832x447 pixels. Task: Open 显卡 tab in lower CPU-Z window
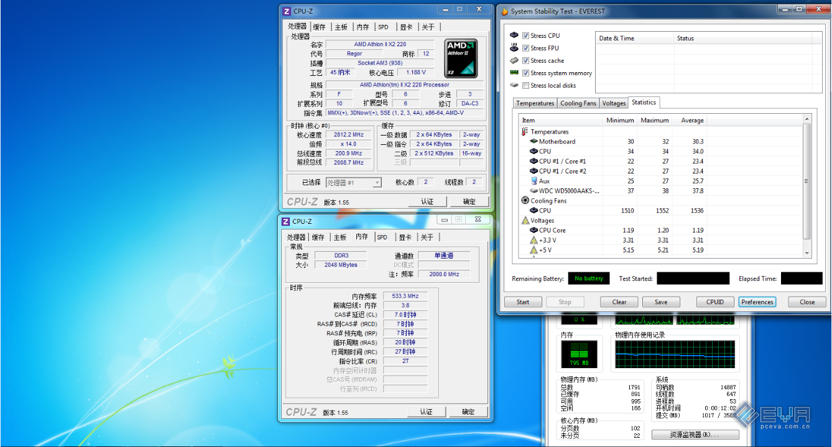tap(405, 237)
